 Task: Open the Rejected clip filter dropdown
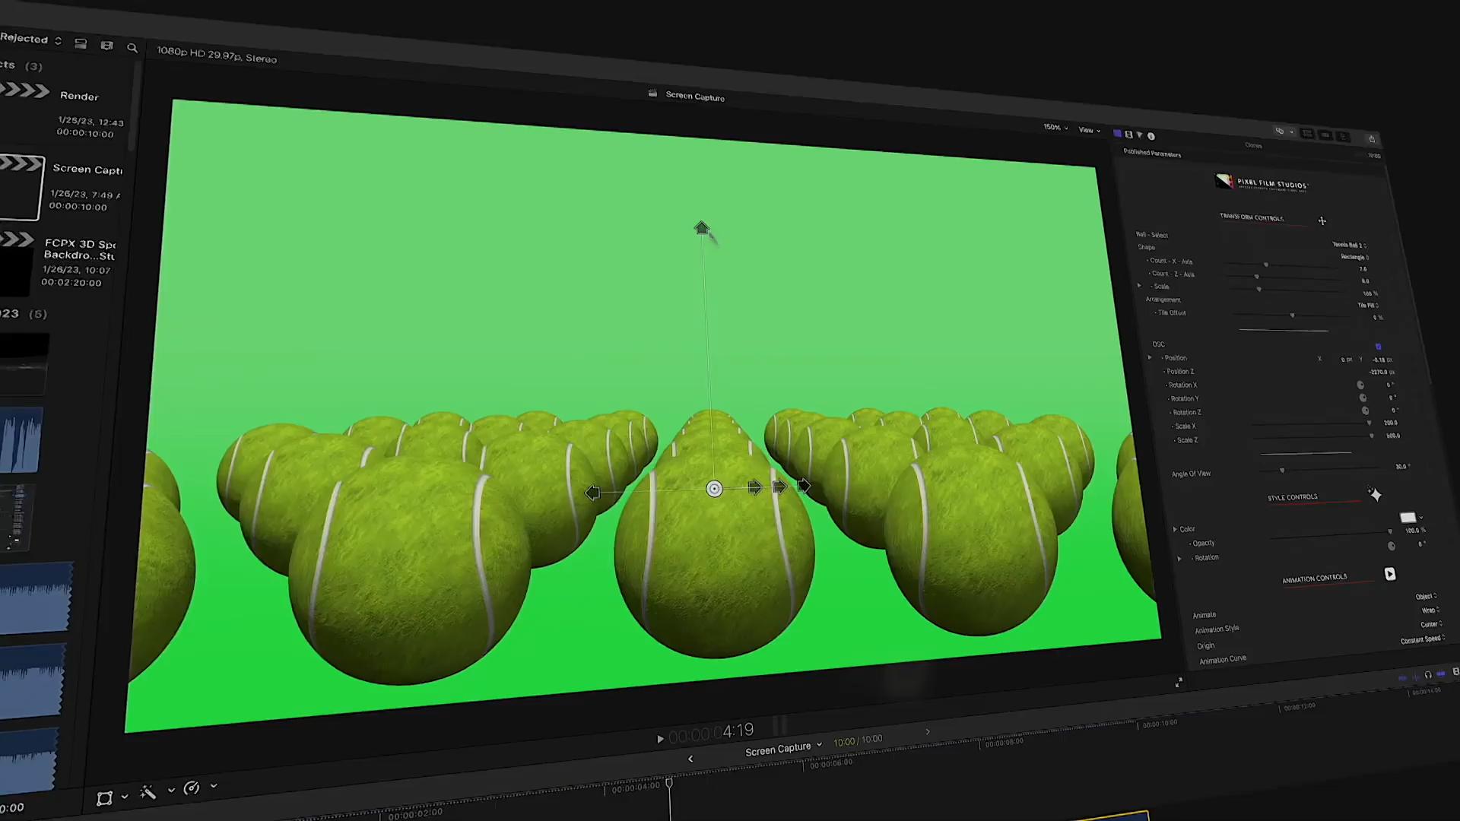click(x=30, y=39)
